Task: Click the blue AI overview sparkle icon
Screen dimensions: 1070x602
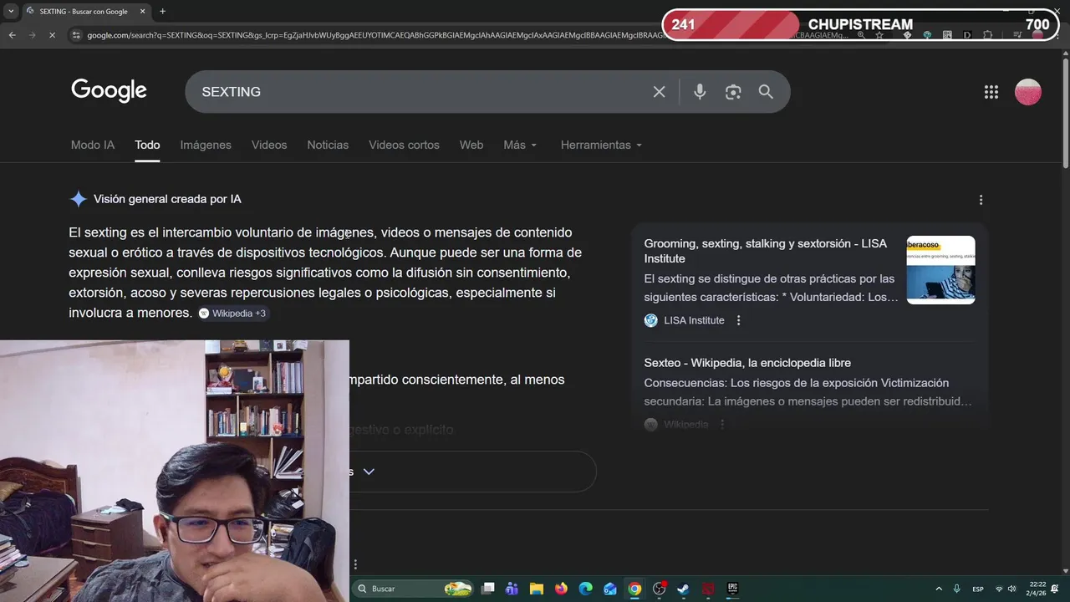Action: tap(78, 199)
